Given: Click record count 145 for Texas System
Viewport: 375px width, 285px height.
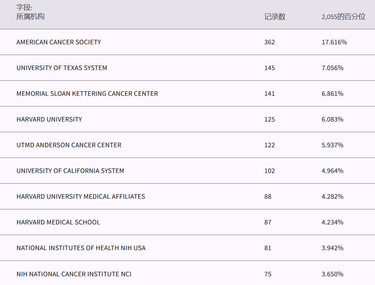Looking at the screenshot, I should pos(269,68).
